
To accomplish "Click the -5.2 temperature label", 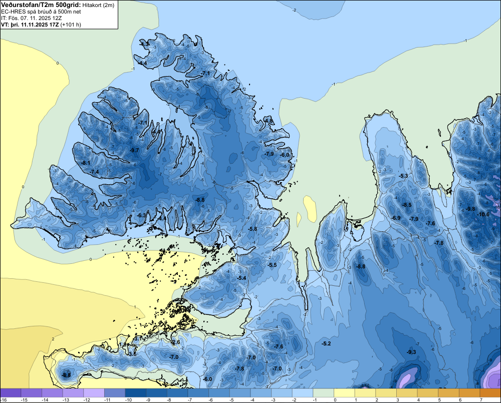I will tap(326, 343).
